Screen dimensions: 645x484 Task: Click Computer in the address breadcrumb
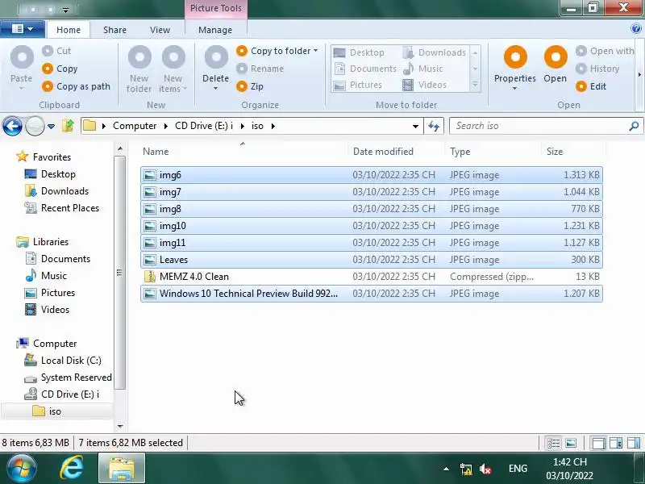(x=135, y=126)
